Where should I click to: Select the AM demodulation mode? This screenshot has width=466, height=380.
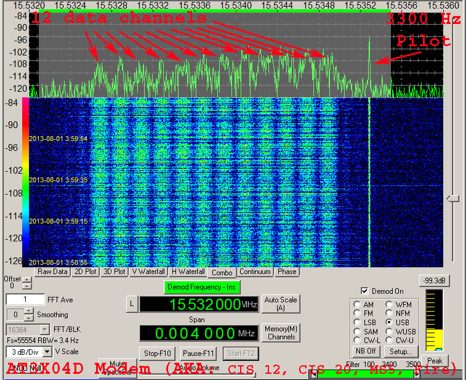coord(357,305)
